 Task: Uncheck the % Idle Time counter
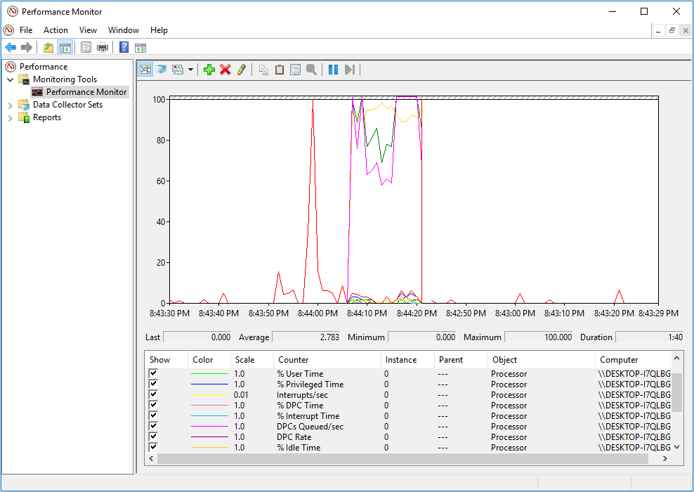pyautogui.click(x=152, y=447)
